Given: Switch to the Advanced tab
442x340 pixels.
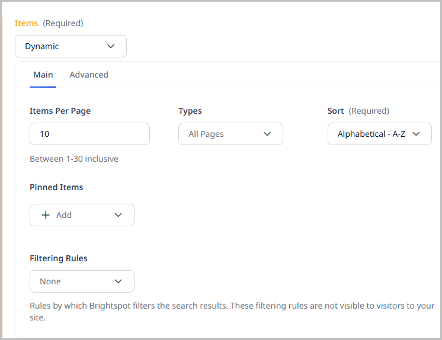Looking at the screenshot, I should (89, 75).
